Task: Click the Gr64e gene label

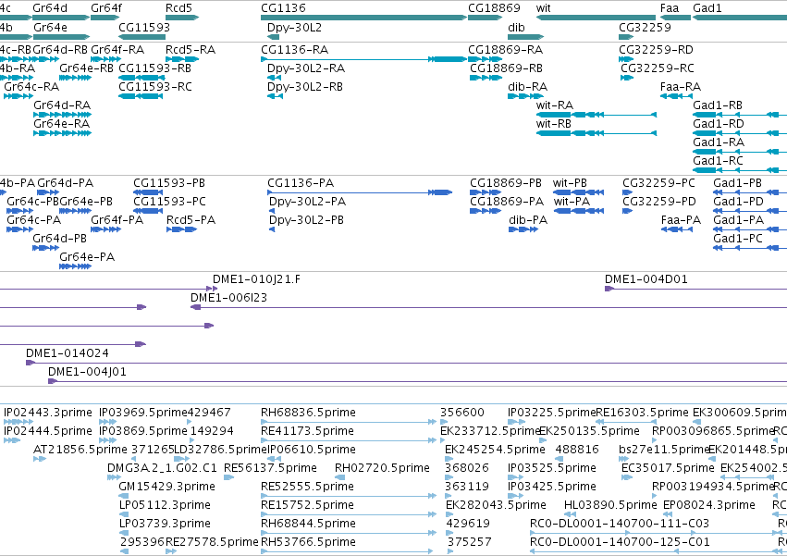Action: coord(50,27)
